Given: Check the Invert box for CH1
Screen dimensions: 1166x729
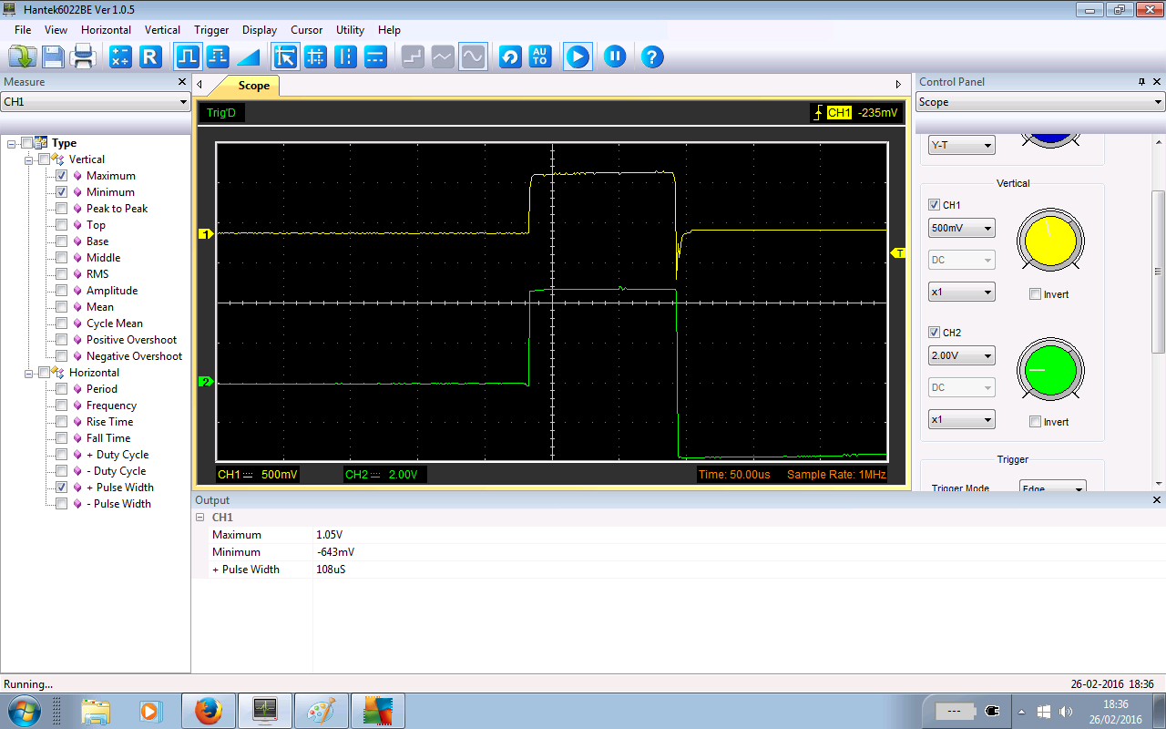Looking at the screenshot, I should click(x=1035, y=294).
